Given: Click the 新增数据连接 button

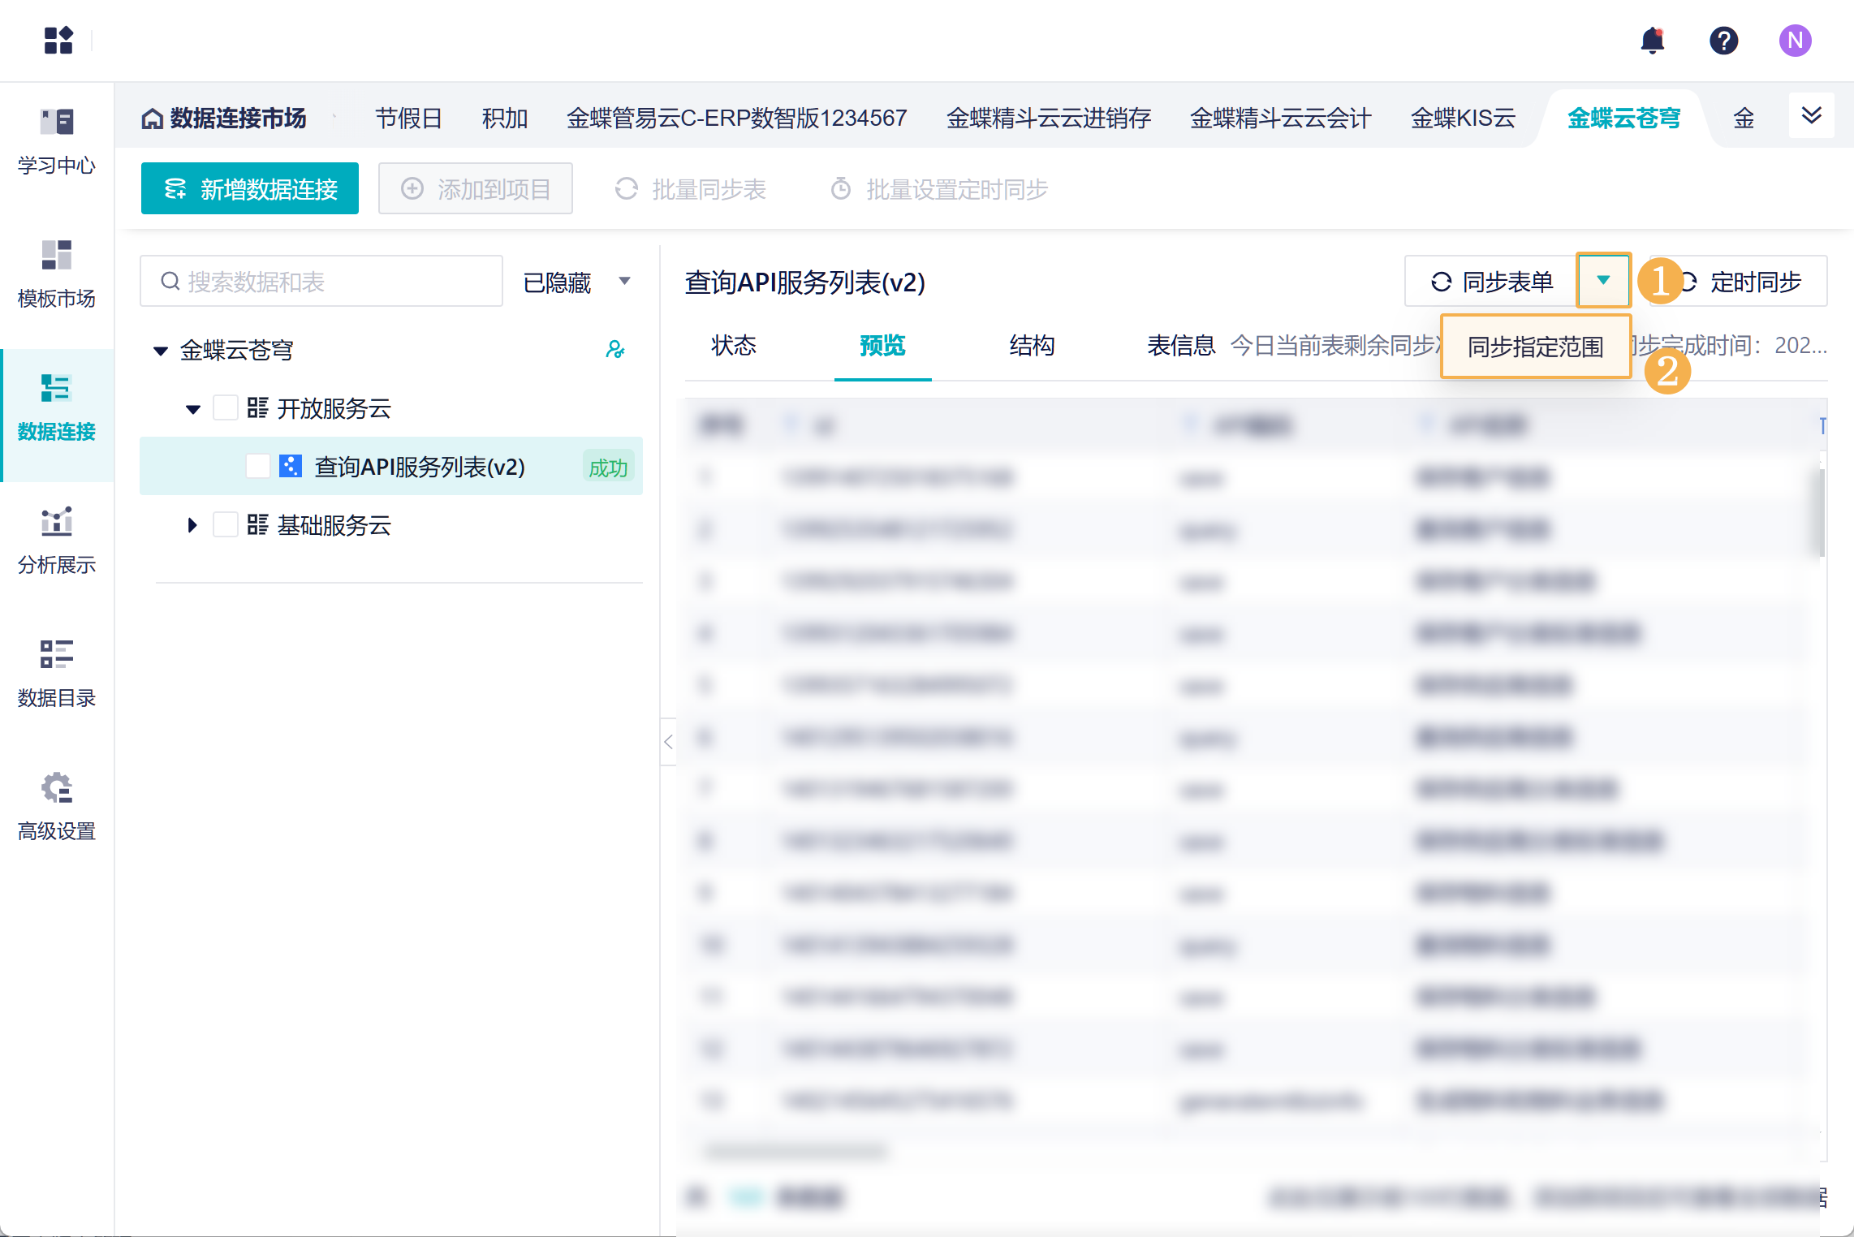Looking at the screenshot, I should [250, 189].
